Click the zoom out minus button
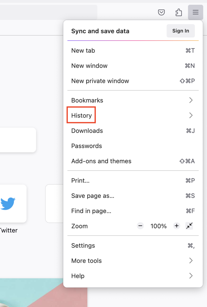Screen dimensions: 207x307 click(x=140, y=226)
